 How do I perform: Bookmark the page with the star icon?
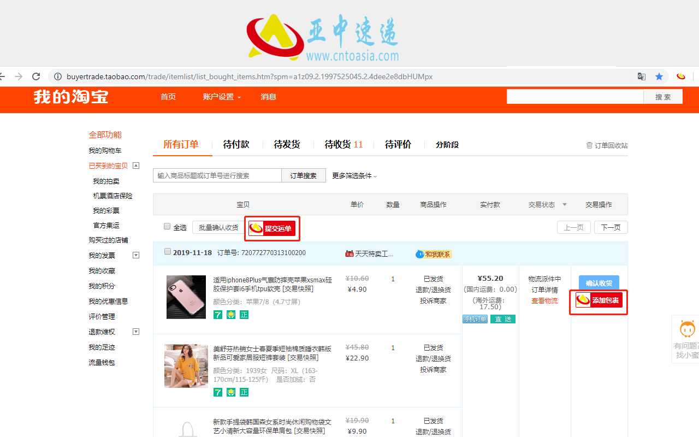click(x=659, y=76)
